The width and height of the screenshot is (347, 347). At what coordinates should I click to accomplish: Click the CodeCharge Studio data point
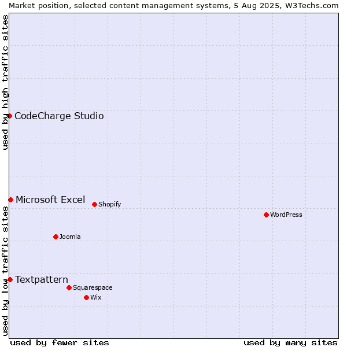(x=9, y=116)
